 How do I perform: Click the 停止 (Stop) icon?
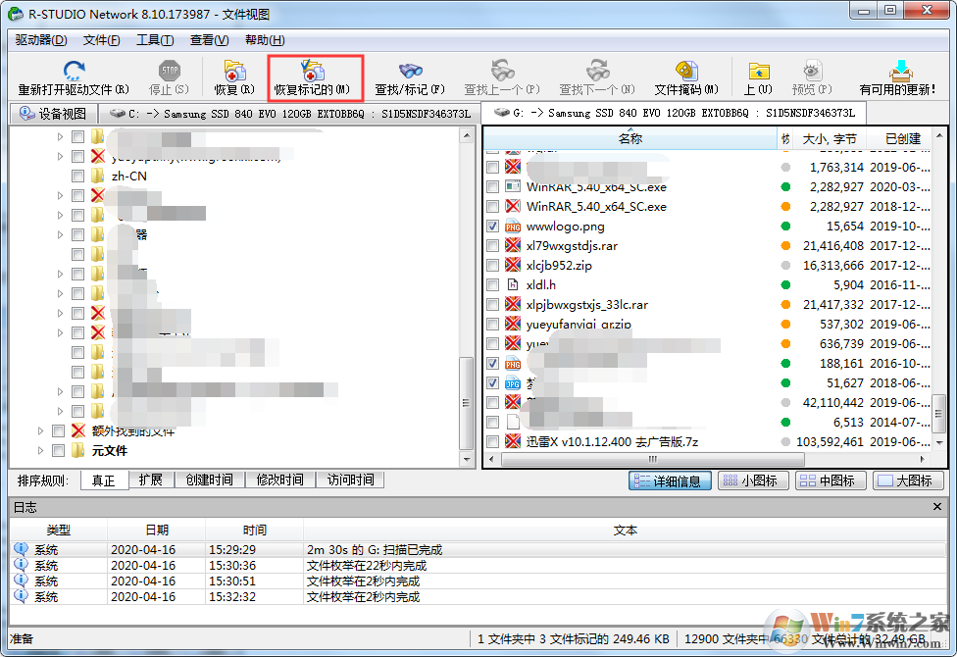tap(169, 76)
